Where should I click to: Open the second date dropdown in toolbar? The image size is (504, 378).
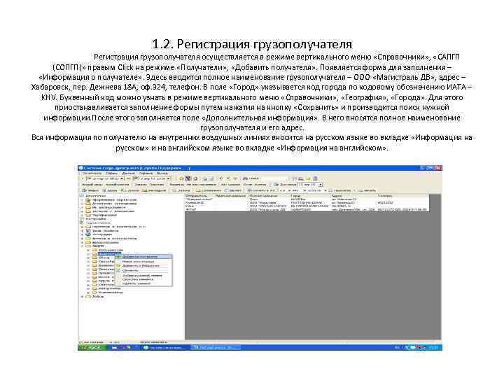click(x=169, y=178)
